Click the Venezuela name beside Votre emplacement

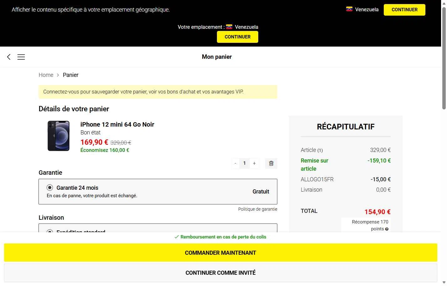tap(247, 27)
